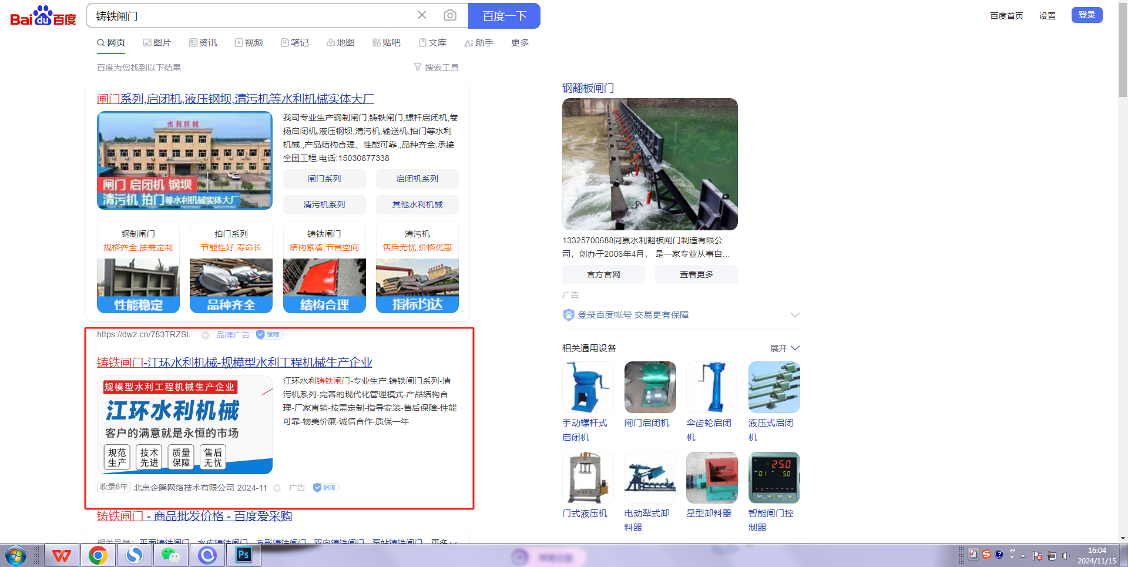Open WPS Office from the taskbar
The width and height of the screenshot is (1128, 567).
pyautogui.click(x=62, y=555)
